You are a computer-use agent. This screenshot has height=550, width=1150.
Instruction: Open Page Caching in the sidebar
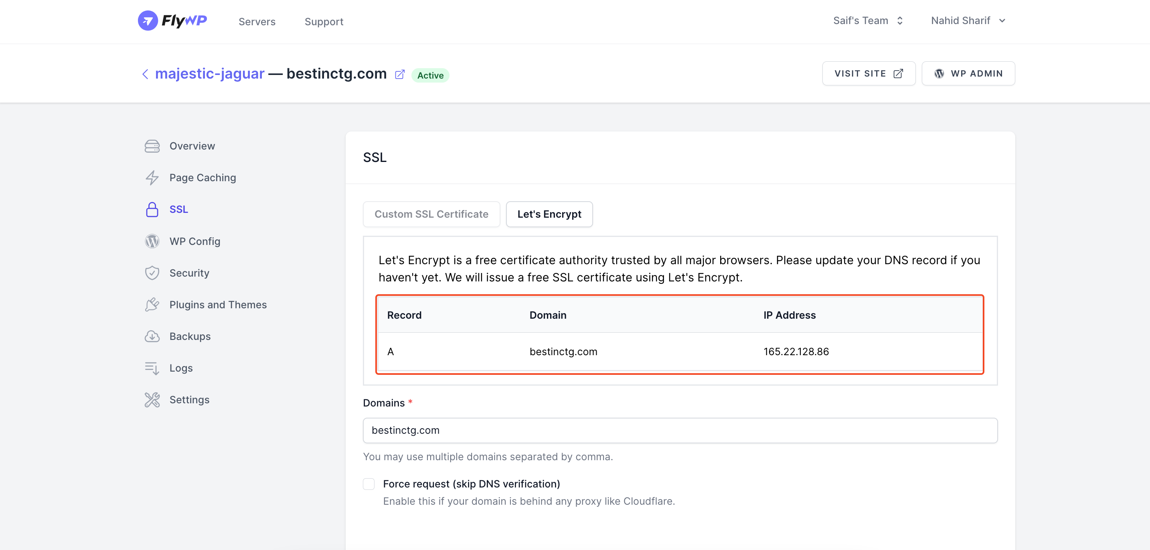pos(202,178)
